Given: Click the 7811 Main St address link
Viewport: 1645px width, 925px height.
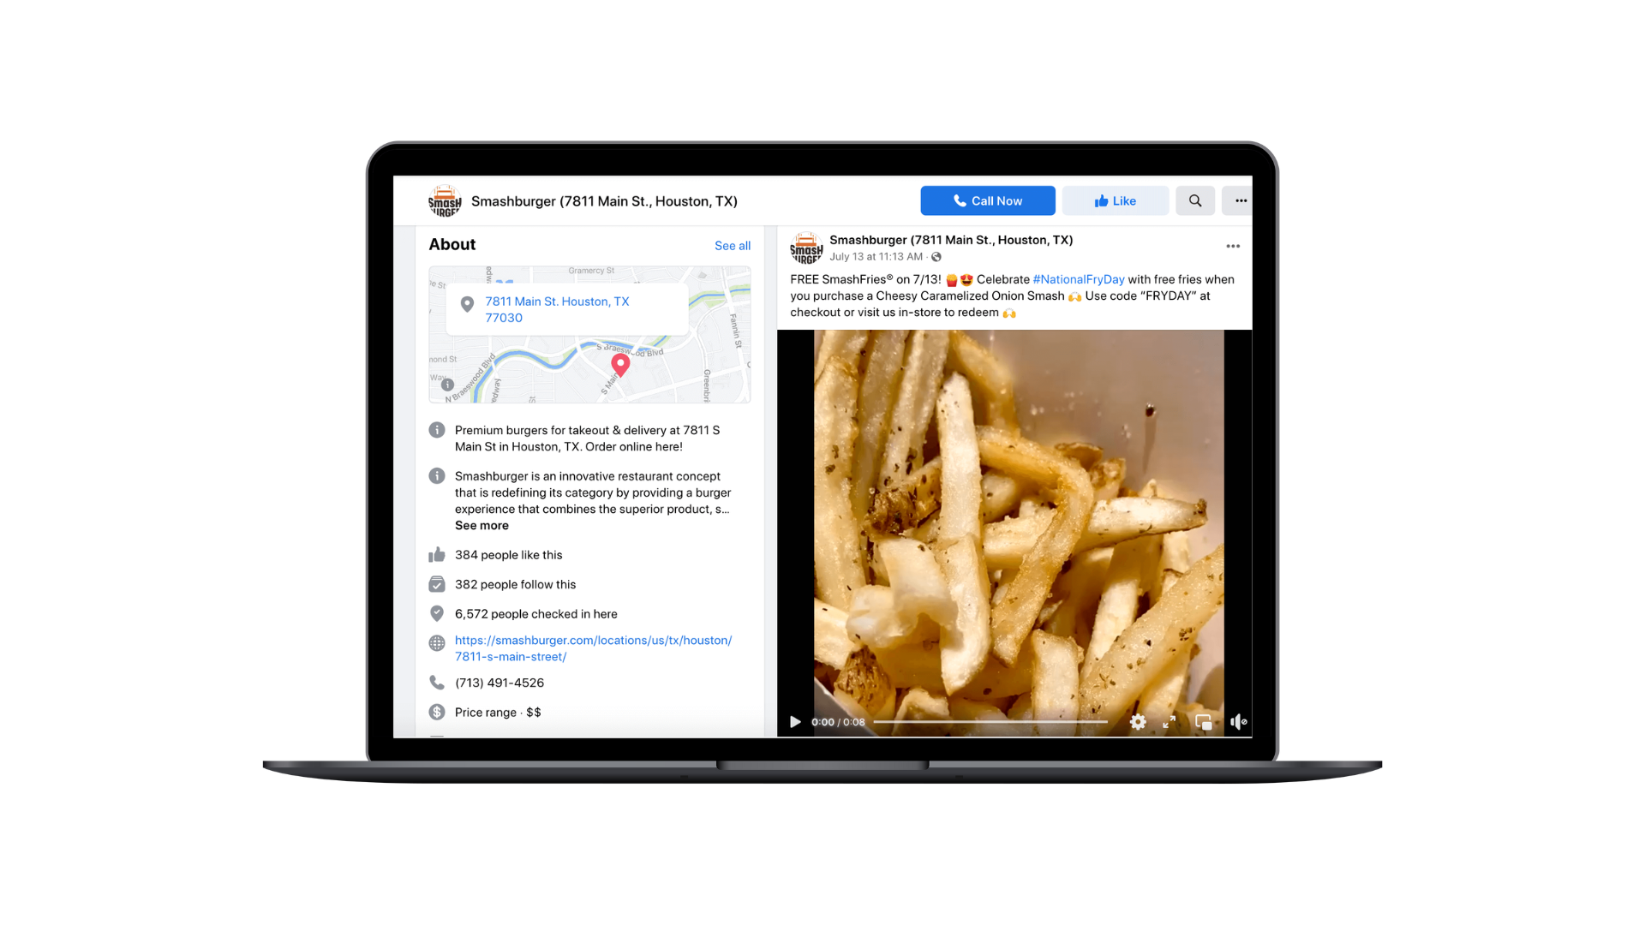Looking at the screenshot, I should (x=557, y=308).
